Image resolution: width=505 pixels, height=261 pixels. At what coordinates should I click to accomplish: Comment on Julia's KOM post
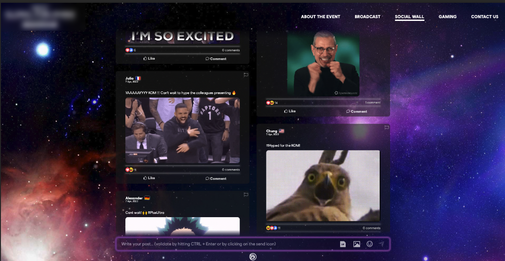[x=216, y=179]
